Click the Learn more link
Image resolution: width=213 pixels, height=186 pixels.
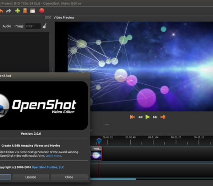[x=53, y=156]
